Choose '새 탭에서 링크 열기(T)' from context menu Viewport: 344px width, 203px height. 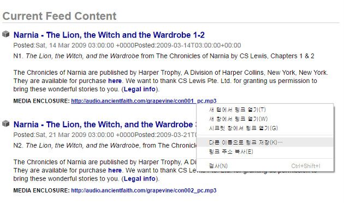coord(265,110)
